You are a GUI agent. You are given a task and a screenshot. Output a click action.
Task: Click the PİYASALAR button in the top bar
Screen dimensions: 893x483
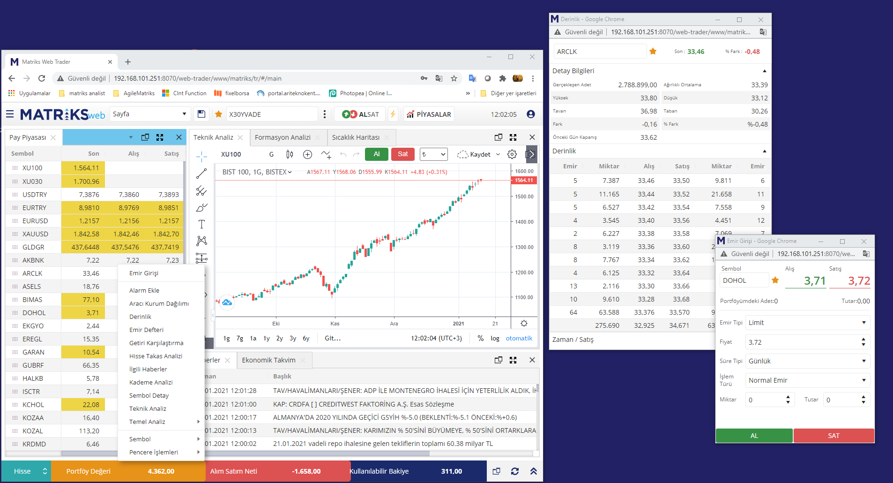429,114
